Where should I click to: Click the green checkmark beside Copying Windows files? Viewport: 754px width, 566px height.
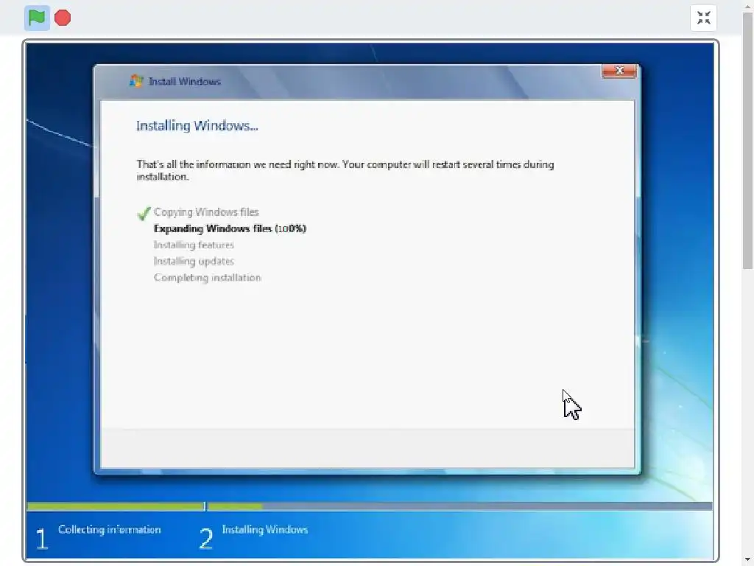point(144,213)
